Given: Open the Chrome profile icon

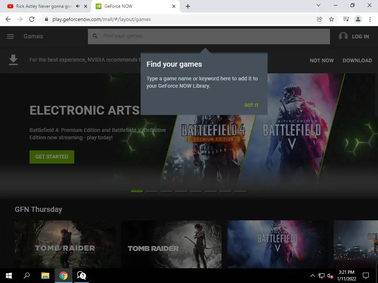Looking at the screenshot, I should (358, 19).
